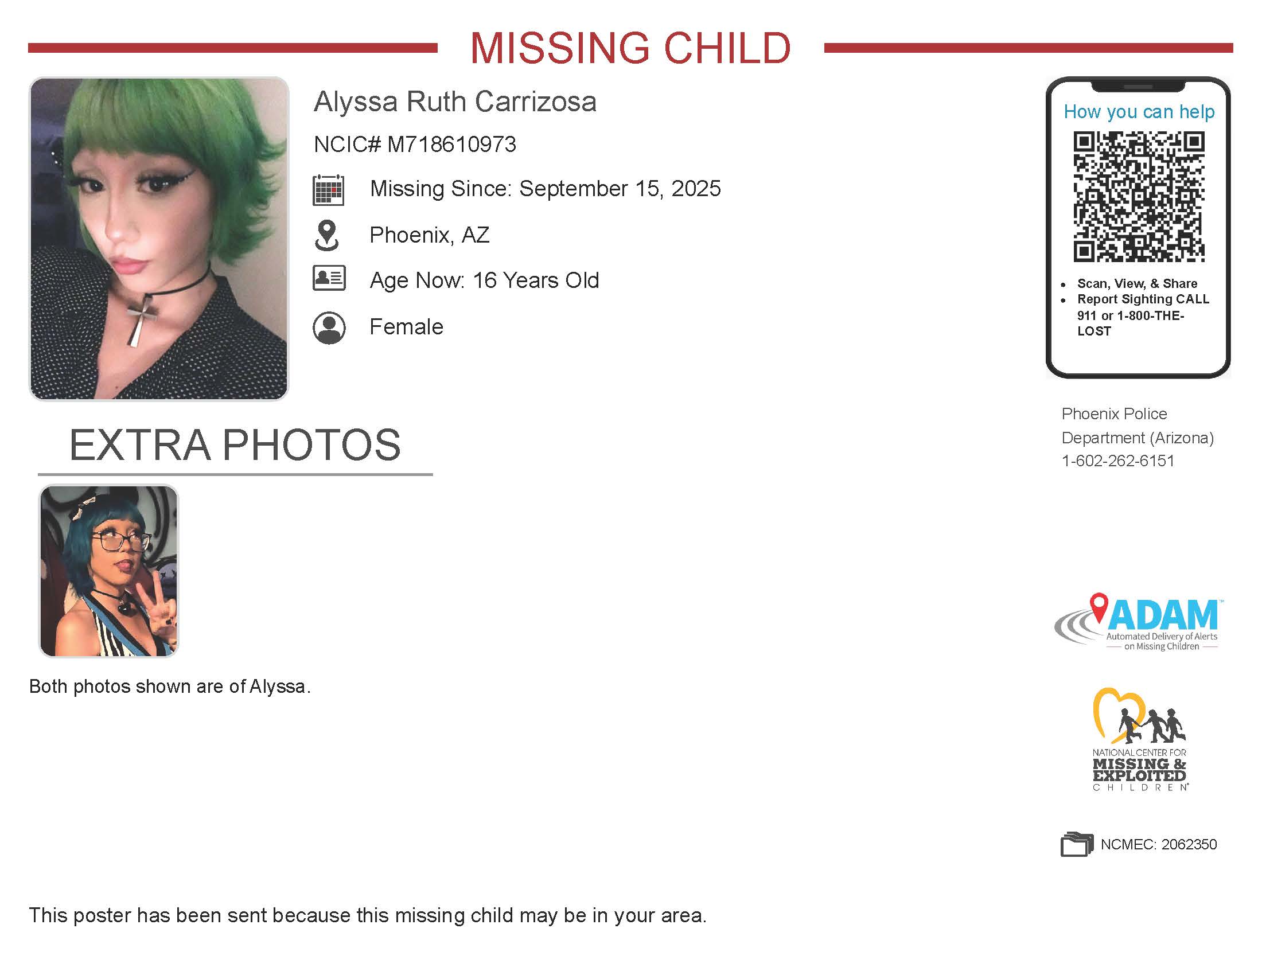This screenshot has height=975, width=1262.
Task: Click the Phoenix police phone number 1-602-262-6151
Action: (1117, 461)
